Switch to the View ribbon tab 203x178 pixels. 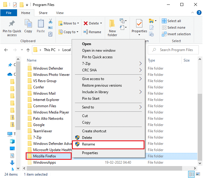click(60, 13)
